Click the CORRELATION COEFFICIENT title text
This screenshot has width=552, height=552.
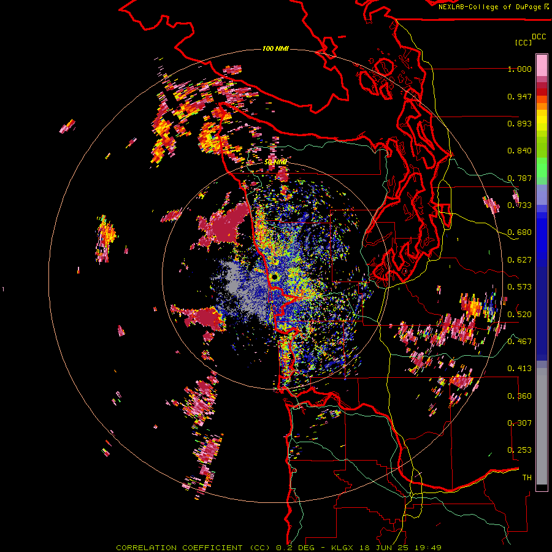[x=180, y=548]
